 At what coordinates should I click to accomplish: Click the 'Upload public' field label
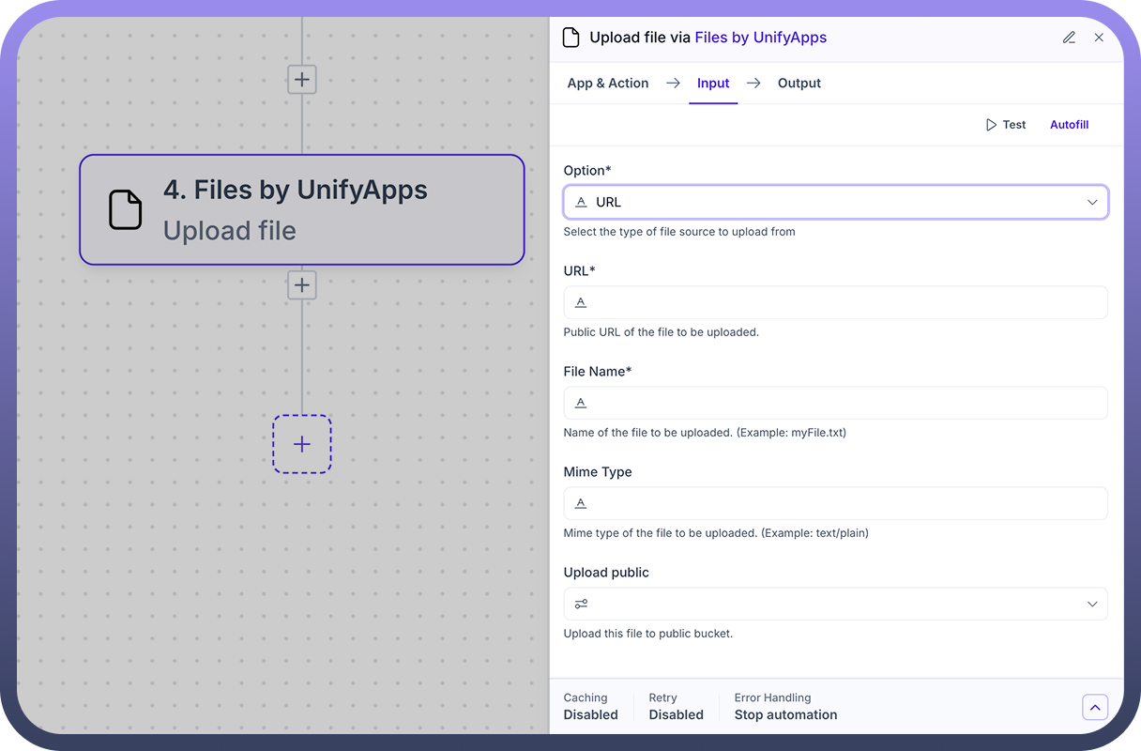tap(606, 573)
